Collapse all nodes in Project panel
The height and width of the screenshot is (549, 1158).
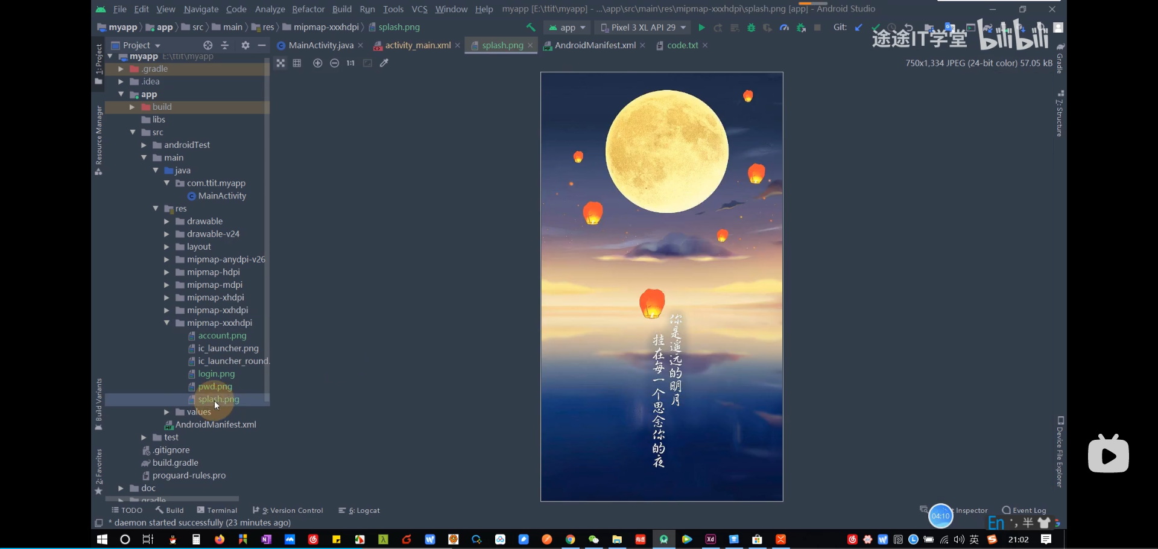225,45
